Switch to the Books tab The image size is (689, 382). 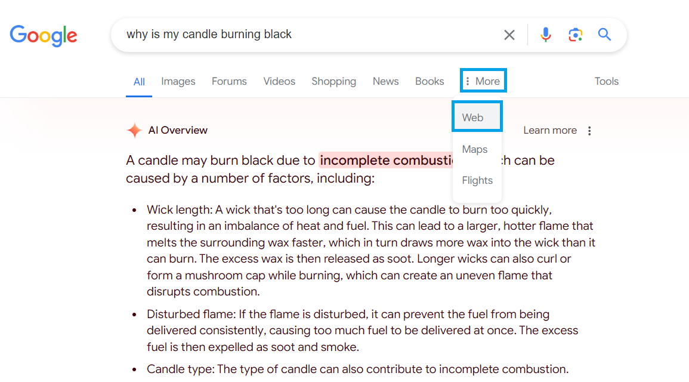(430, 81)
